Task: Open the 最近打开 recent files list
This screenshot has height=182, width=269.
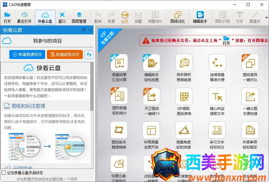Action: (24, 17)
